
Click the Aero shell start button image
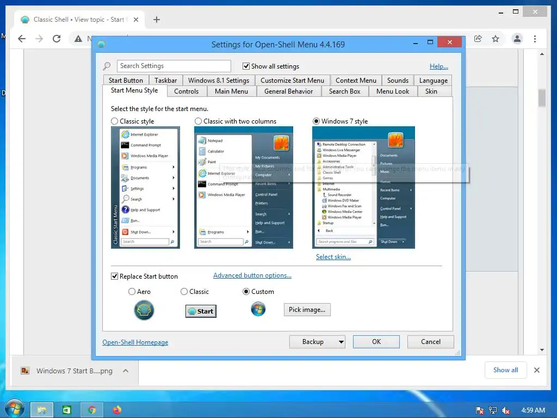click(144, 310)
